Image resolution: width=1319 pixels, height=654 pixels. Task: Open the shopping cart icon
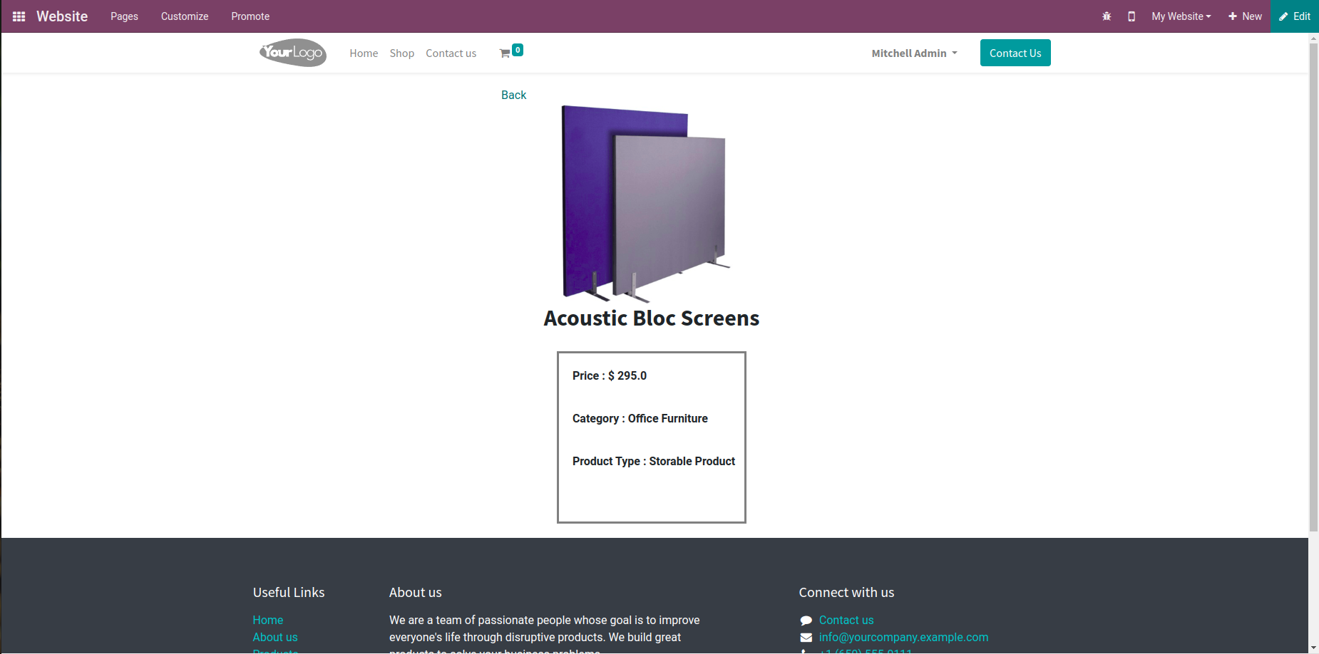(x=505, y=53)
